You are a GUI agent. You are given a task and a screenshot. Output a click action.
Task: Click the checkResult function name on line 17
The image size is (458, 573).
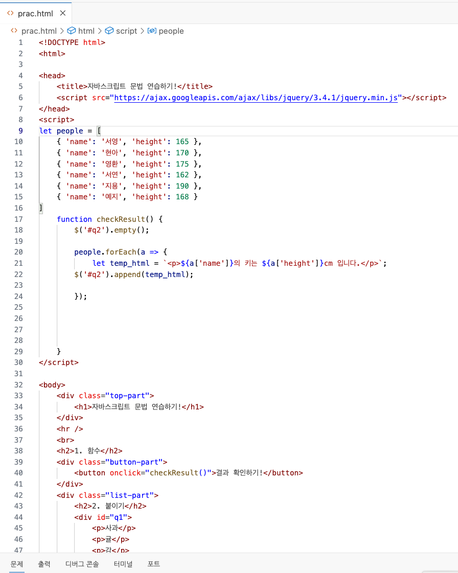121,219
